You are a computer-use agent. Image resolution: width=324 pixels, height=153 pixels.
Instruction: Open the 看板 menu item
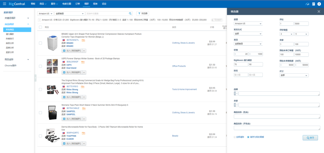33,4
